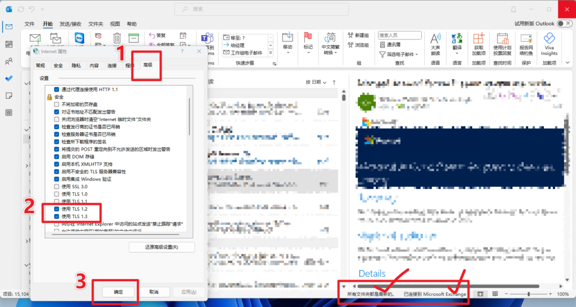Screen dimensions: 576x307
Task: Open the To Do checkmark icon
Action: (8, 79)
